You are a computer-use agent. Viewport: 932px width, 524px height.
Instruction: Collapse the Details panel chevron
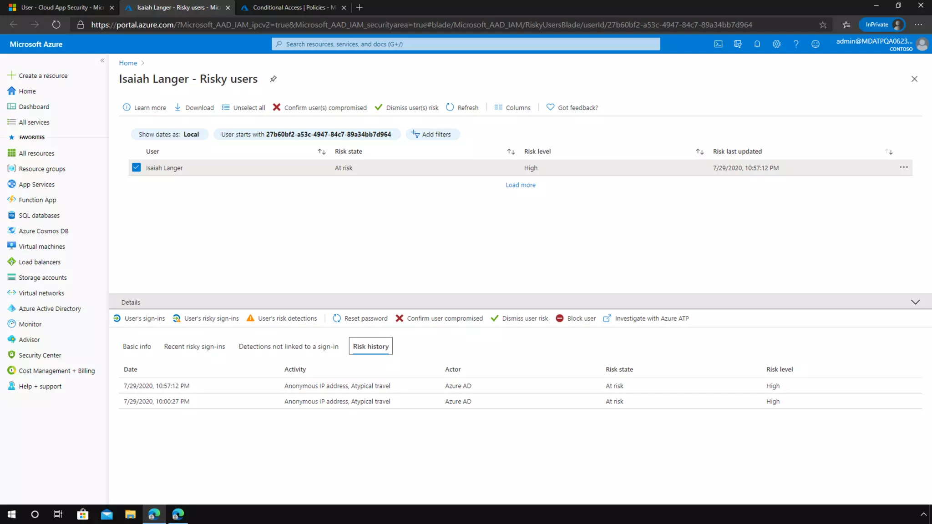(915, 302)
